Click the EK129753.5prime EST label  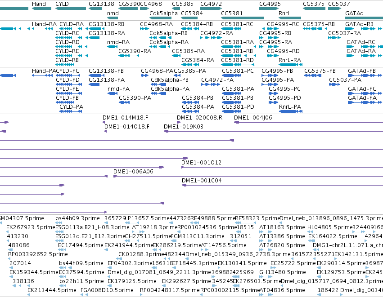pyautogui.click(x=341, y=272)
